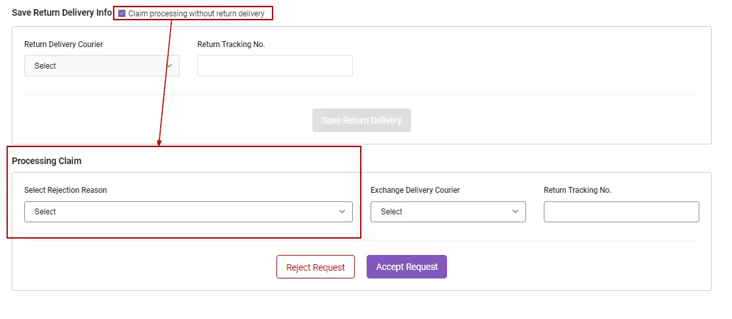The image size is (732, 319).
Task: Click the "Return Tracking No." label beside Return Delivery Courier
Action: (231, 44)
